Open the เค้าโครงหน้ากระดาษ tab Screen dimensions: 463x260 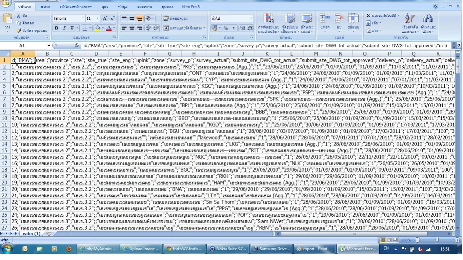click(75, 7)
